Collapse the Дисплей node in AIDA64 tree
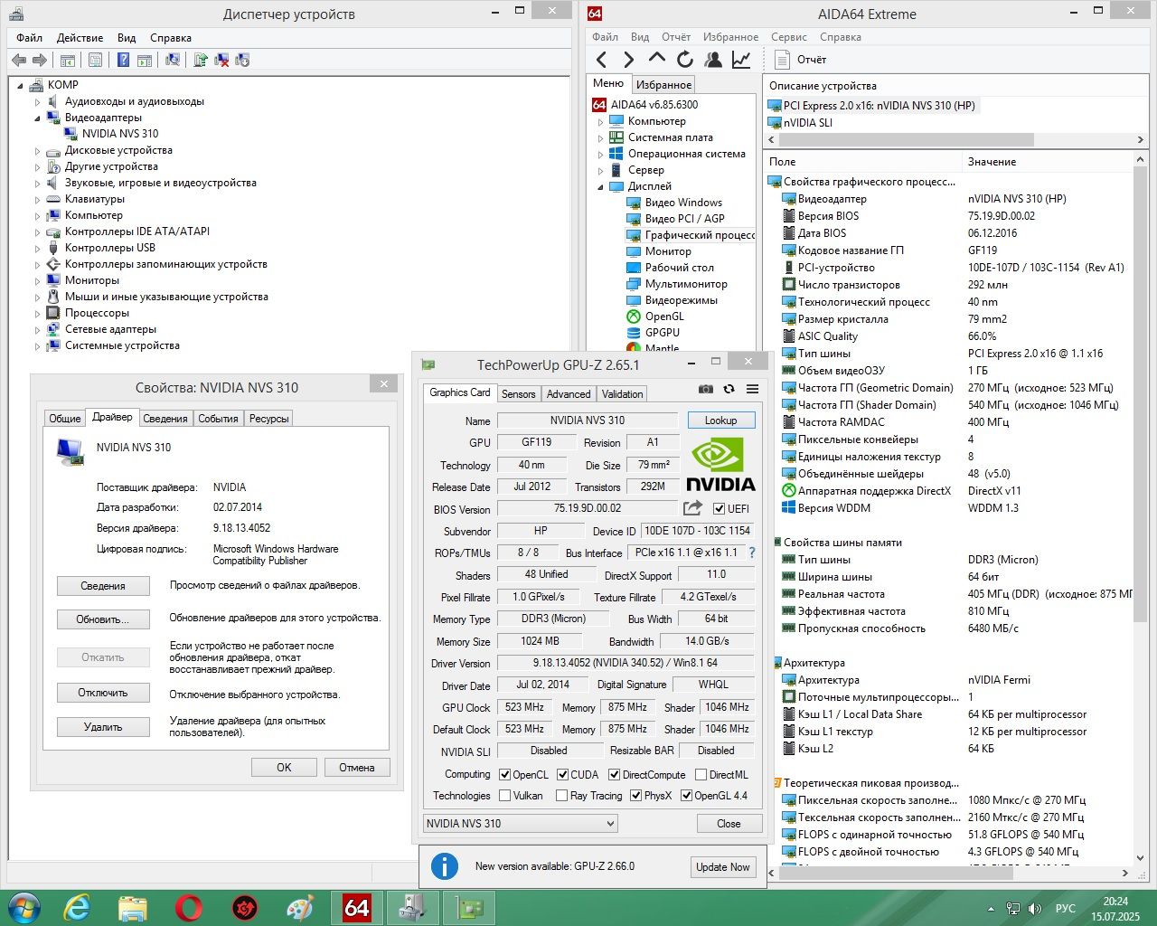This screenshot has width=1157, height=926. point(600,187)
